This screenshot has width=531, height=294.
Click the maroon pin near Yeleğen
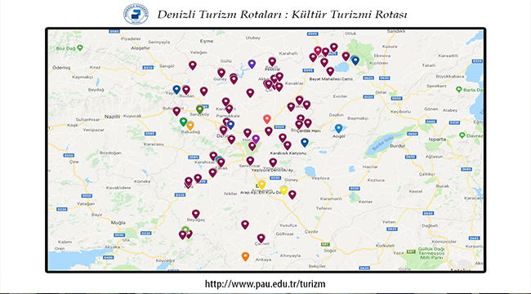[193, 65]
